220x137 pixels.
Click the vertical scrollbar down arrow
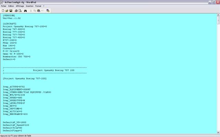point(218,132)
